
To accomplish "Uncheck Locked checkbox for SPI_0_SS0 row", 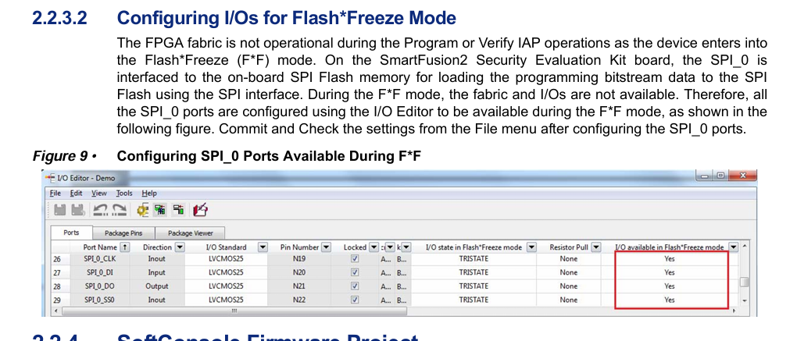I will click(x=355, y=300).
